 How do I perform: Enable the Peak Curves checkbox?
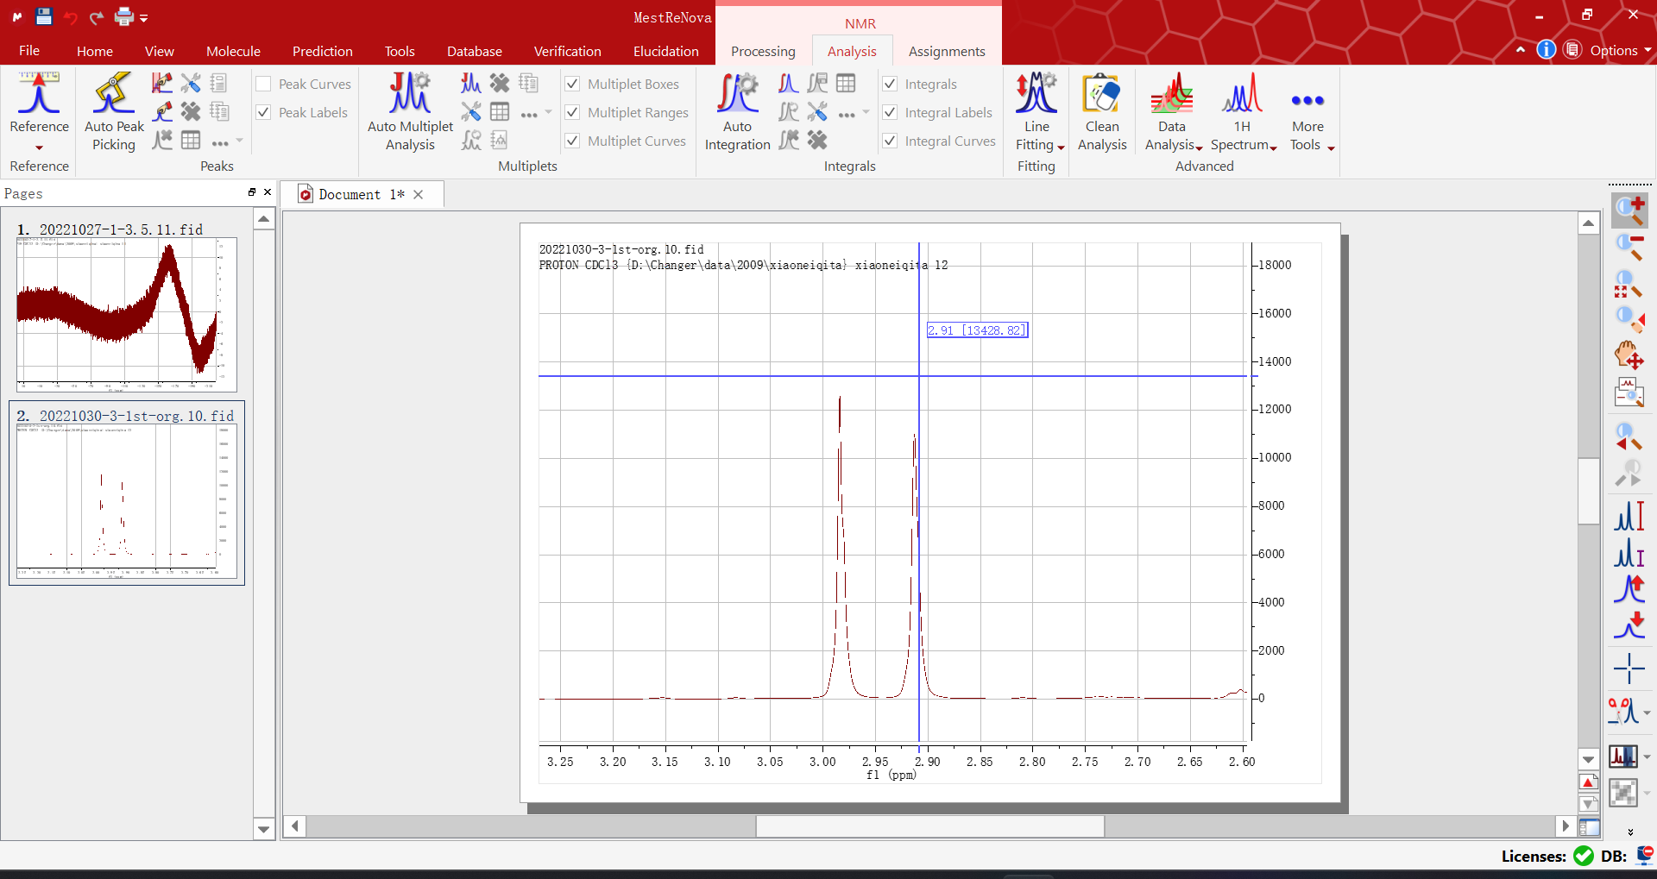click(x=264, y=84)
